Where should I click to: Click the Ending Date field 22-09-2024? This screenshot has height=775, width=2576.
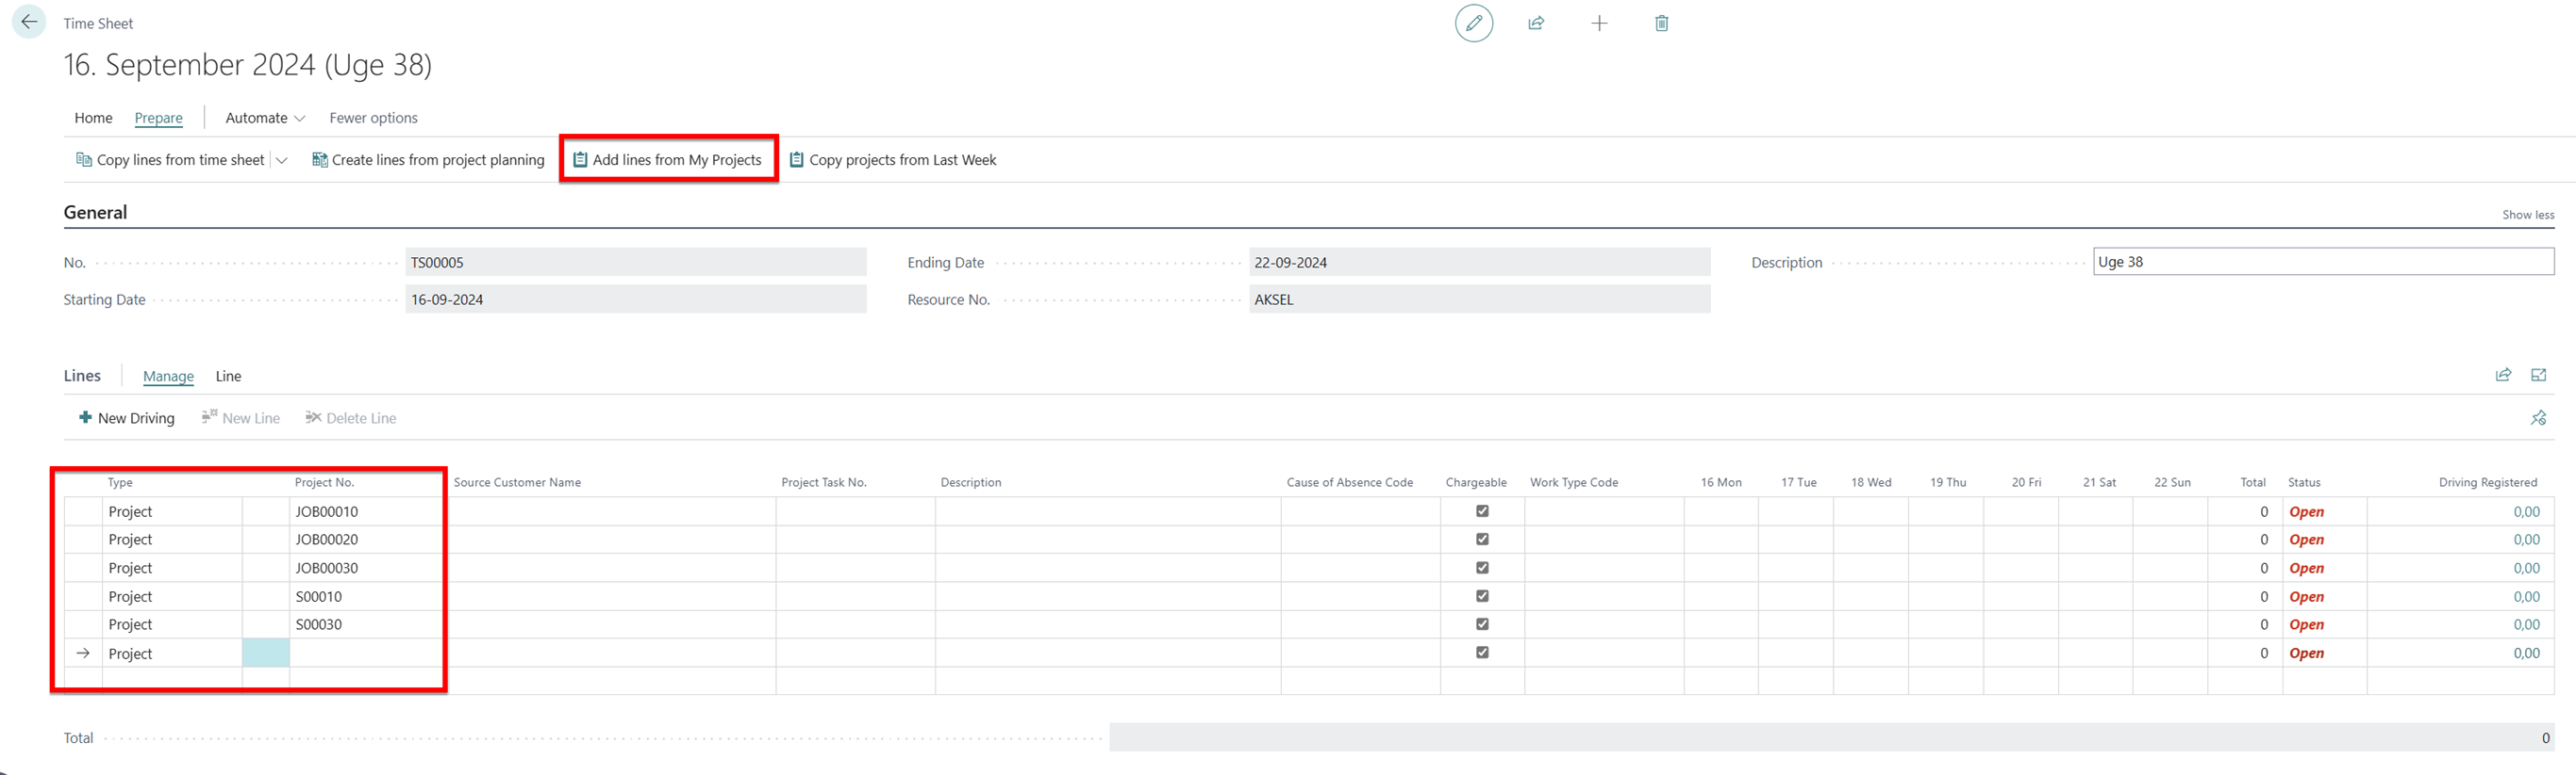(x=1479, y=263)
